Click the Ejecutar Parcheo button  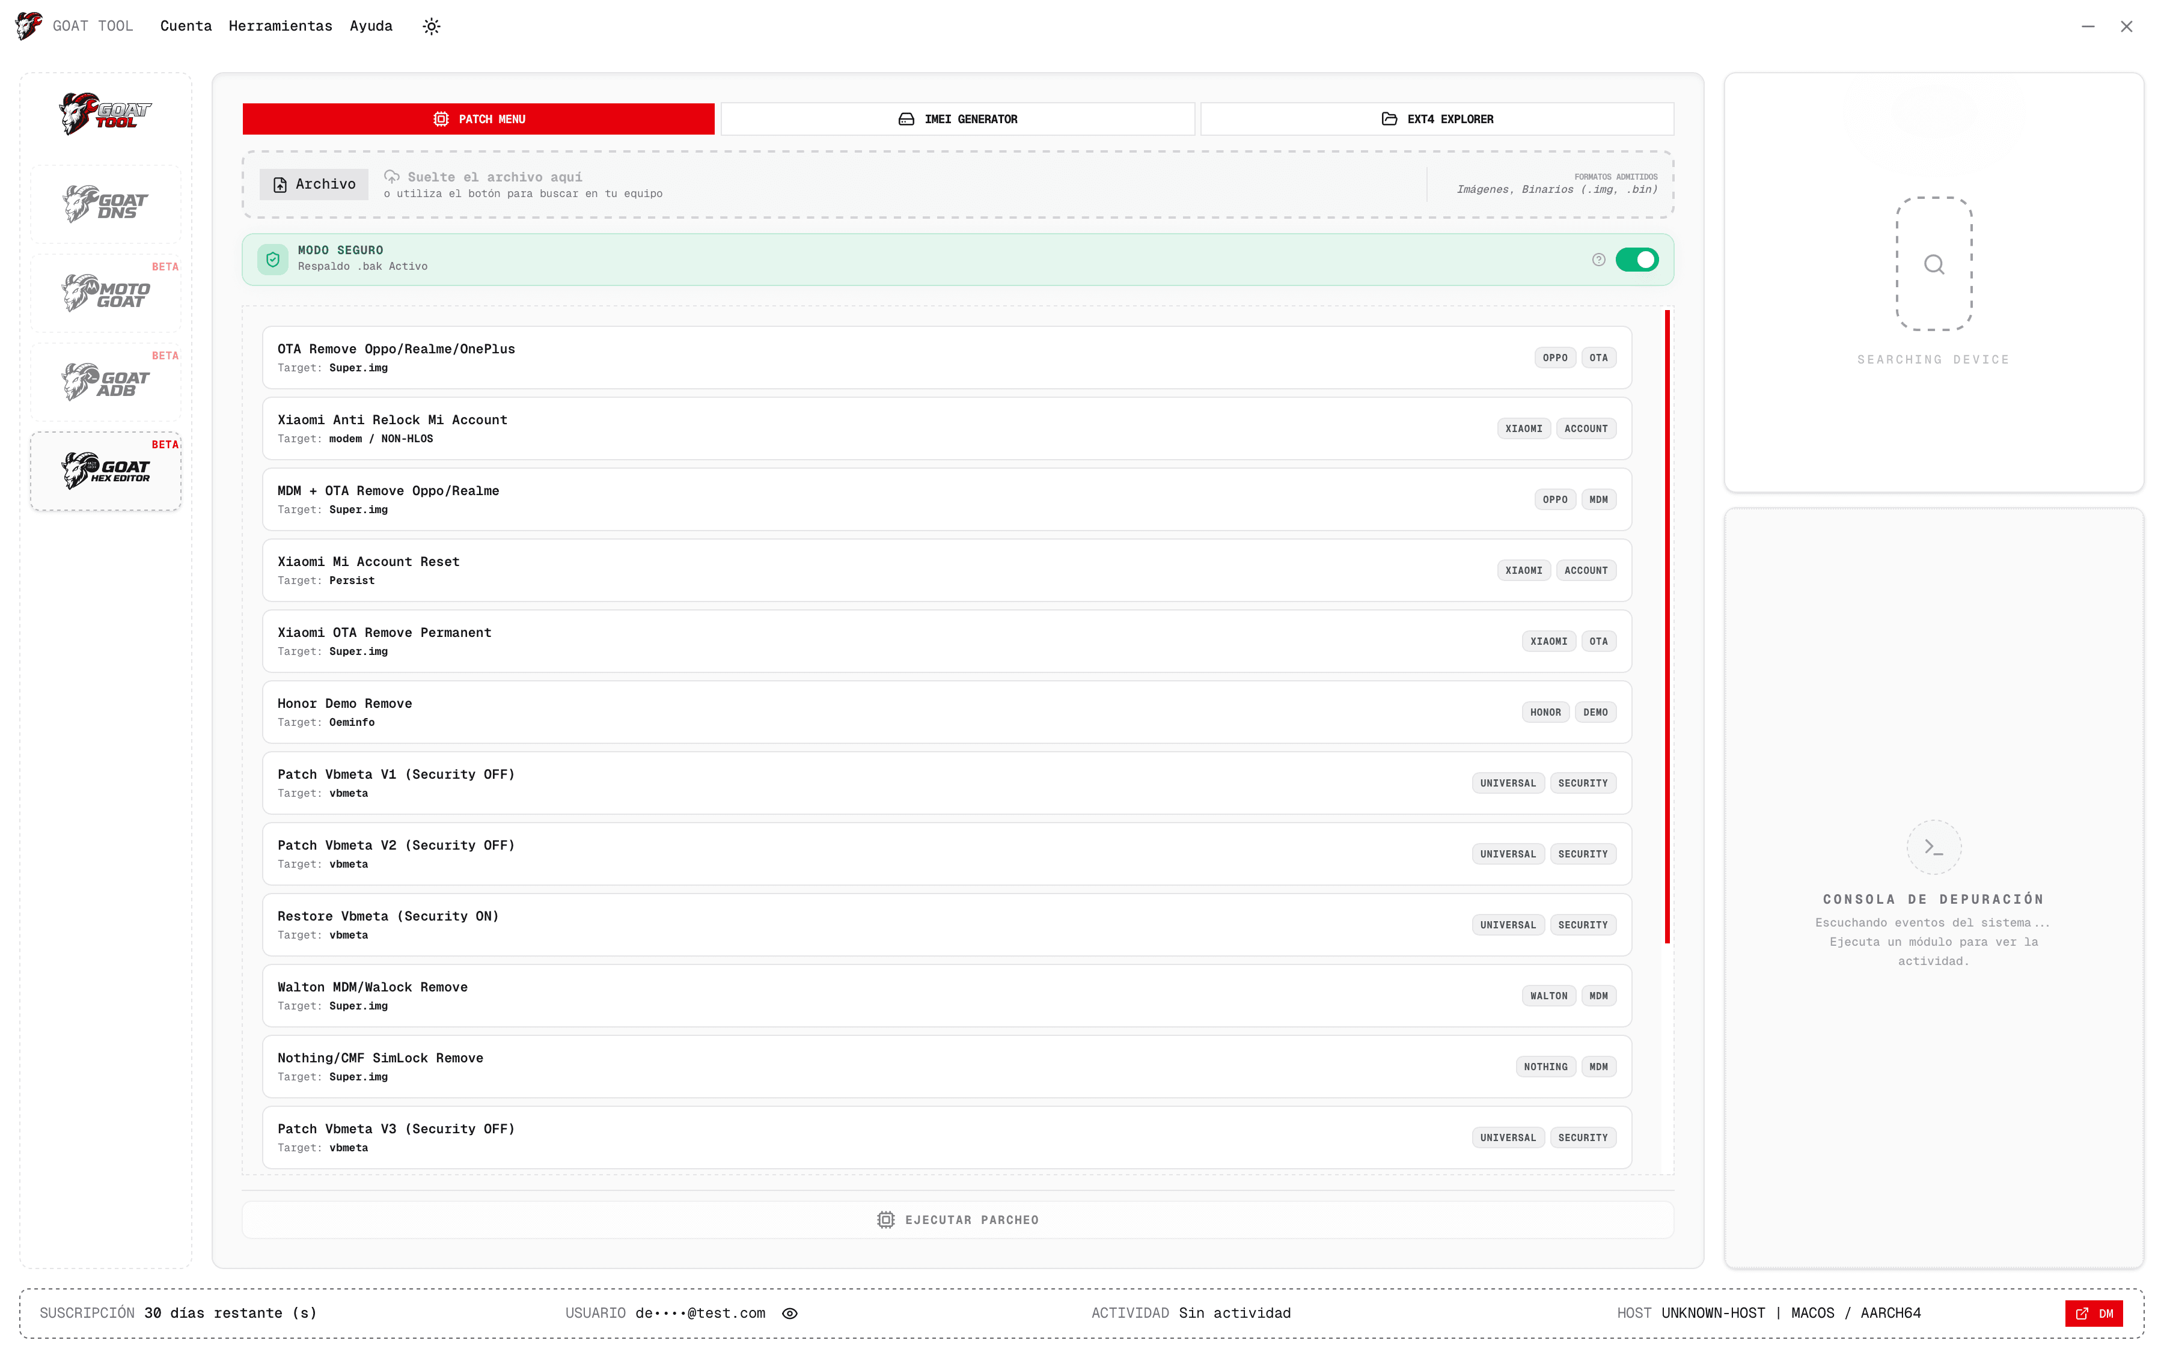[958, 1220]
